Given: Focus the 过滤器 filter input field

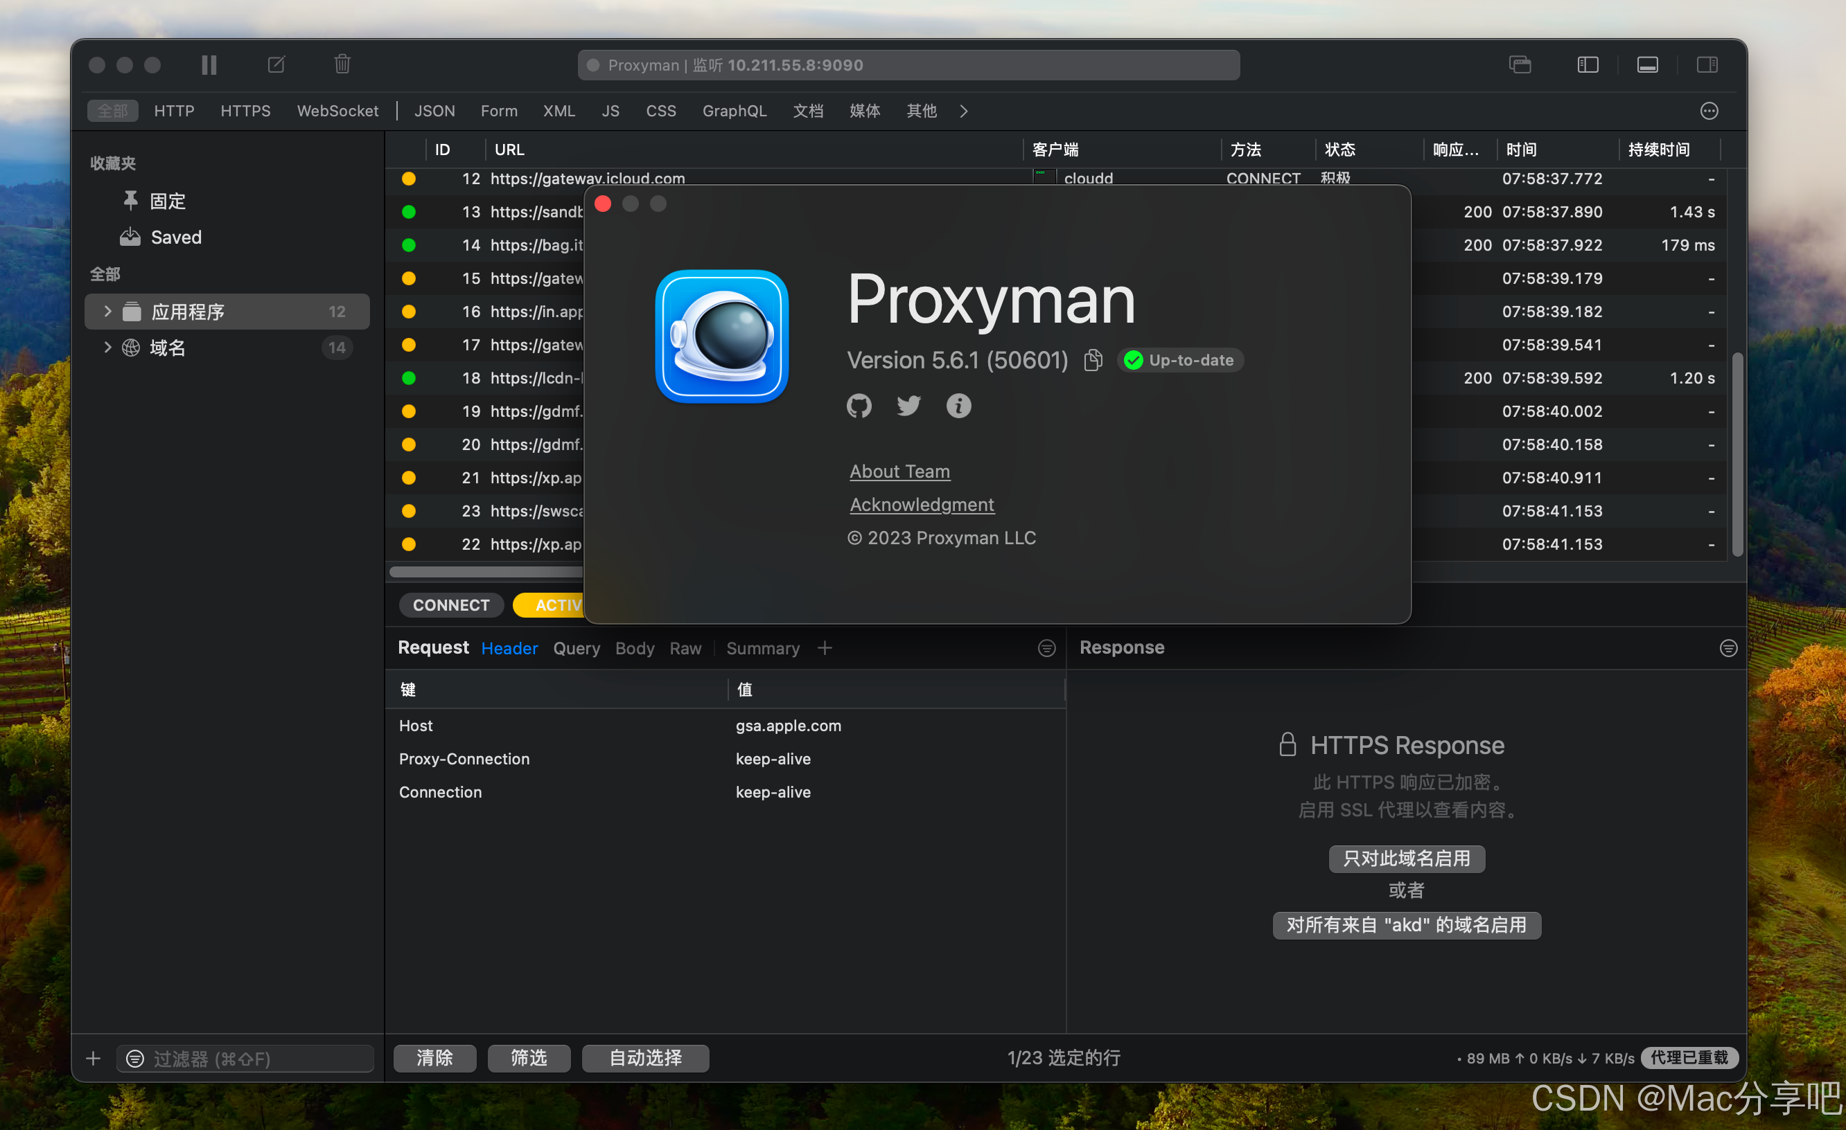Looking at the screenshot, I should [245, 1058].
